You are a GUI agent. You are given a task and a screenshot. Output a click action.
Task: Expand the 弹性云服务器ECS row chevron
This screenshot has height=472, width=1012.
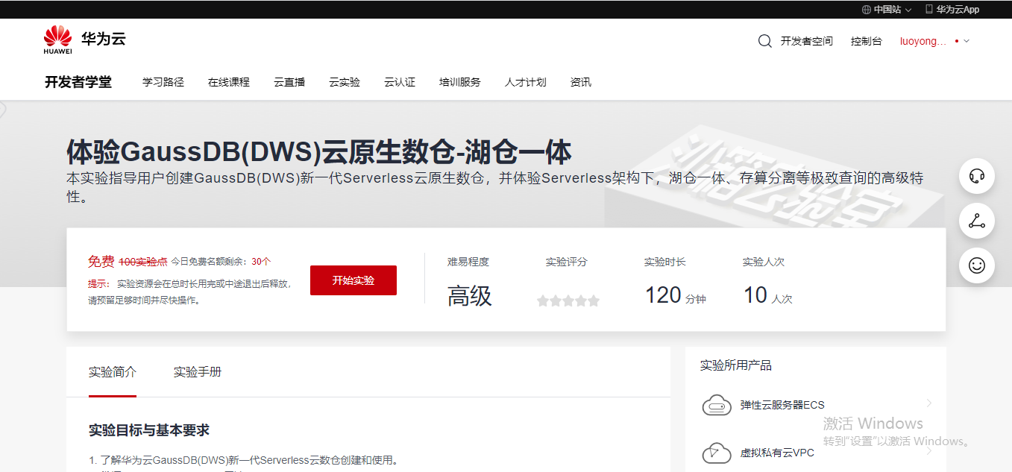tap(929, 403)
